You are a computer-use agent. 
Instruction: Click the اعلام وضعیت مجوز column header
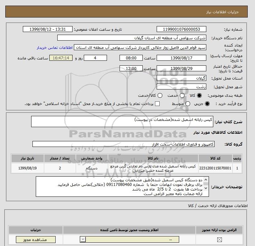[x=129, y=230]
